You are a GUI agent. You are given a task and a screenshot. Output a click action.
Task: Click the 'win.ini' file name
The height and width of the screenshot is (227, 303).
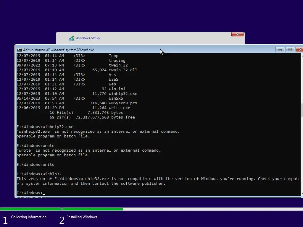coord(117,89)
